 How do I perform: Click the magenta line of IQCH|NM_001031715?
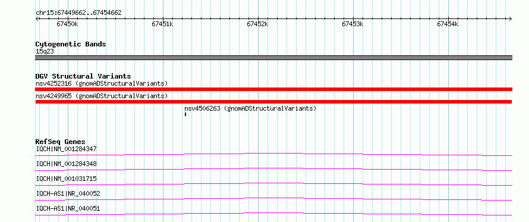point(273,184)
